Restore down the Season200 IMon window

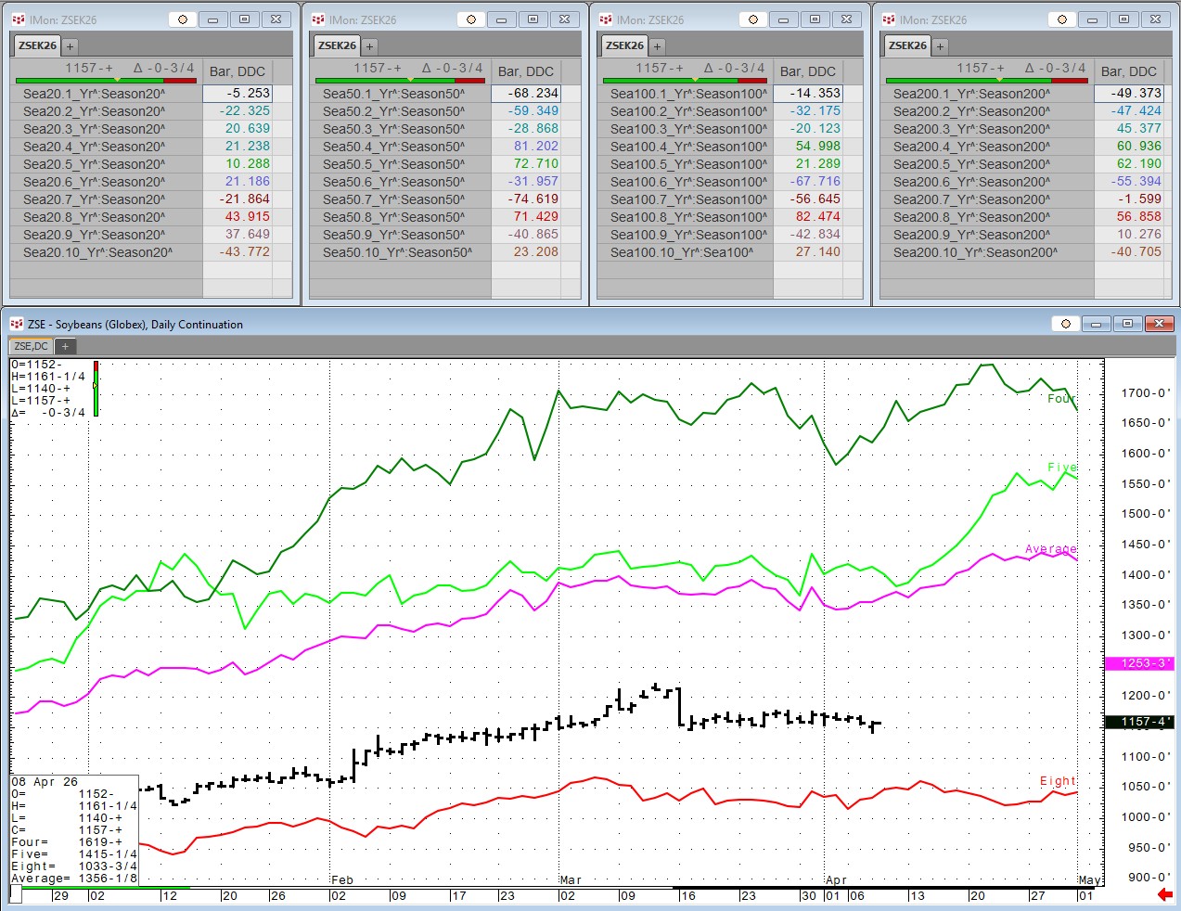point(1123,19)
